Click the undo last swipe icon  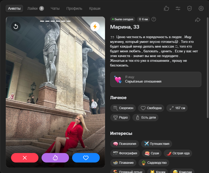click(16, 27)
